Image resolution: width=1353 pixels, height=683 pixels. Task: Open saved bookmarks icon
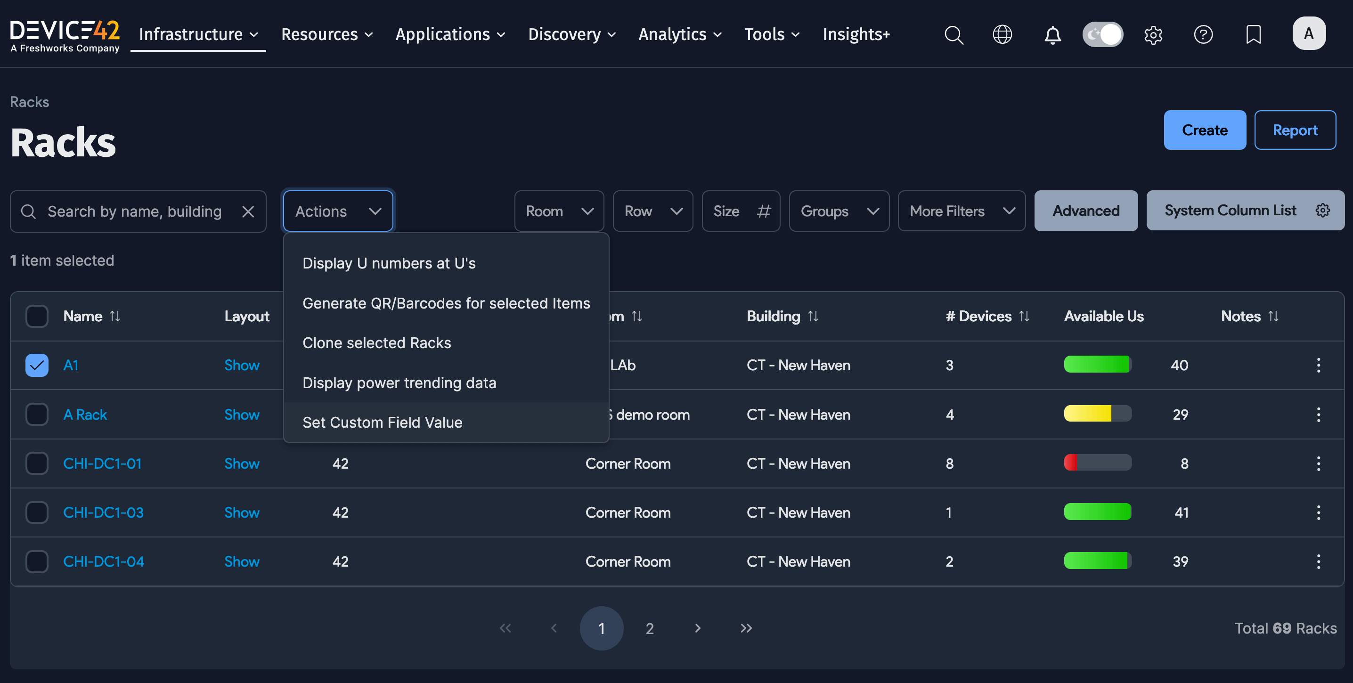click(1254, 35)
